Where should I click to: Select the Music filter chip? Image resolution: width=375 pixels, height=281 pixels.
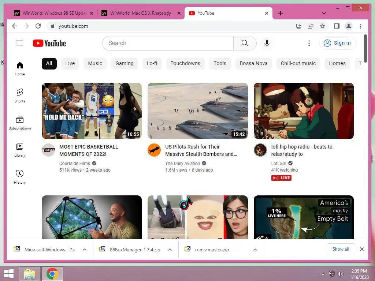click(x=95, y=64)
